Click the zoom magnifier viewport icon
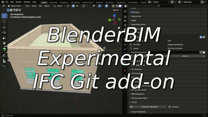 point(119,28)
